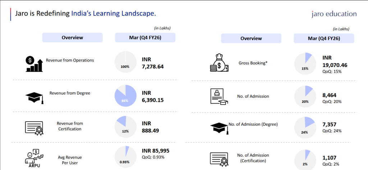Screen dimensions: 368x170
Task: Click the graduation cap icon beside Revenue from Degree
Action: click(x=34, y=98)
